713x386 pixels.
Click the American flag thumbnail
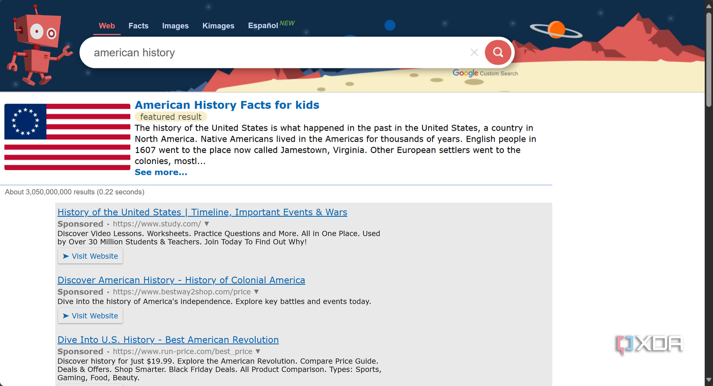(67, 137)
